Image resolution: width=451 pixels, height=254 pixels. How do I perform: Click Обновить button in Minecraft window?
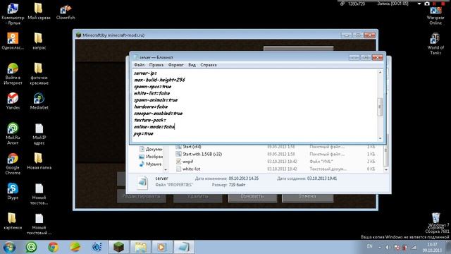pos(252,196)
